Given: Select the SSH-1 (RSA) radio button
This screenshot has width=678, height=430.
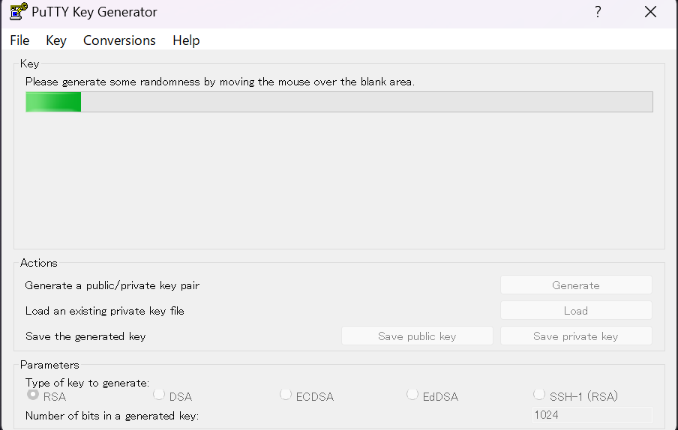Looking at the screenshot, I should coord(539,394).
